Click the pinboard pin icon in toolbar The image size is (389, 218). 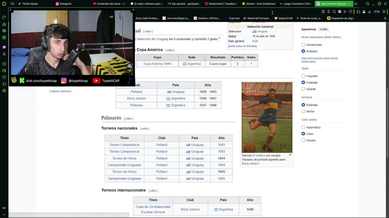click(x=329, y=12)
